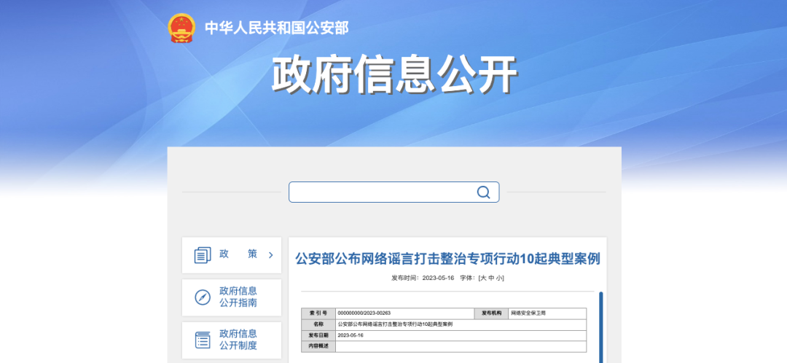Click the 中华人民共和国公安部 site title
The height and width of the screenshot is (363, 787).
click(x=276, y=28)
